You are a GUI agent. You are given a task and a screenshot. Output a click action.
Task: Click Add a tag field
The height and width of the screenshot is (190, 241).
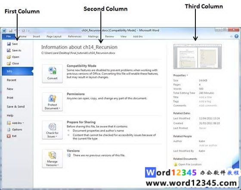[205, 101]
